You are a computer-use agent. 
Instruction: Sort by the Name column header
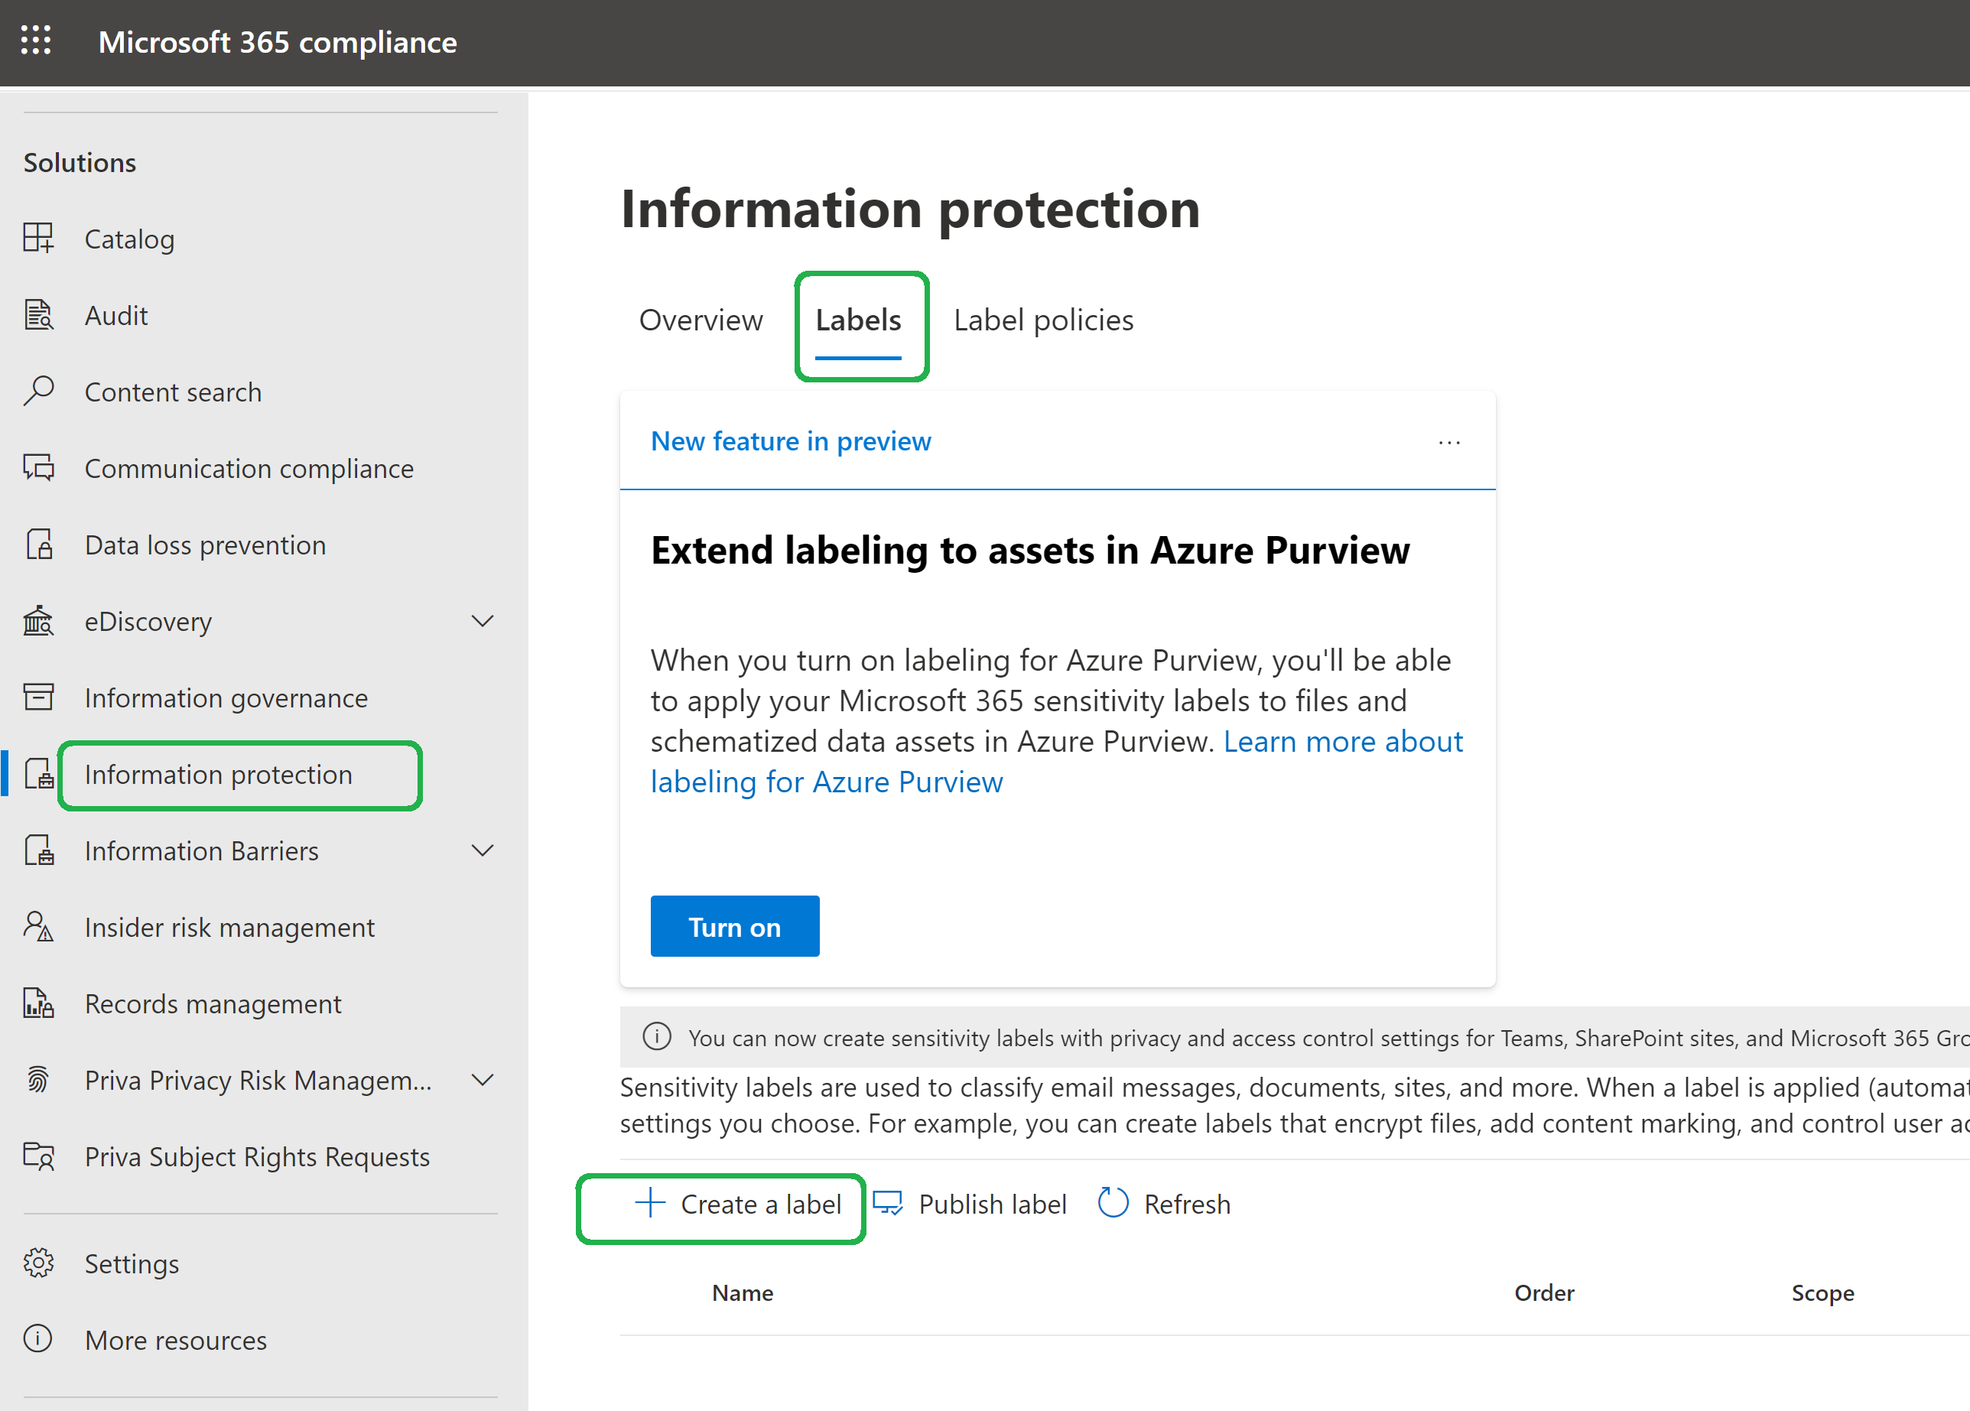[743, 1292]
